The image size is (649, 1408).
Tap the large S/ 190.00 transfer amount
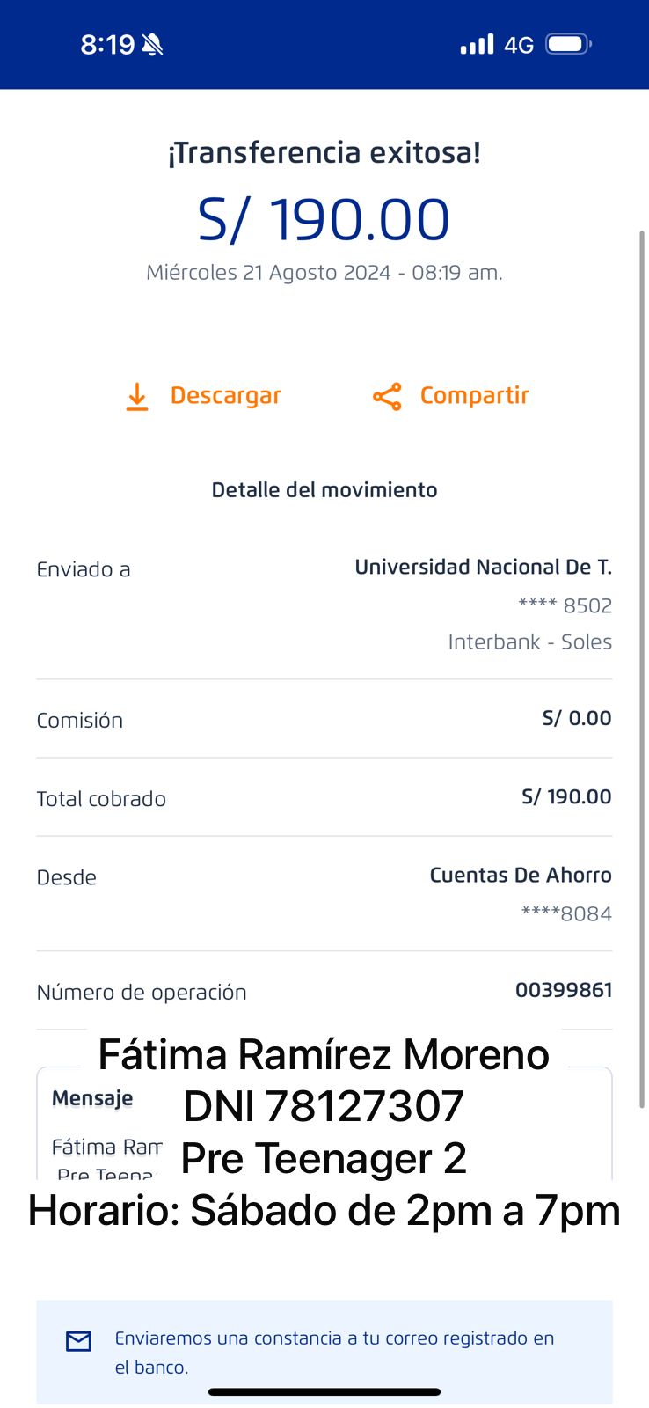tap(324, 220)
